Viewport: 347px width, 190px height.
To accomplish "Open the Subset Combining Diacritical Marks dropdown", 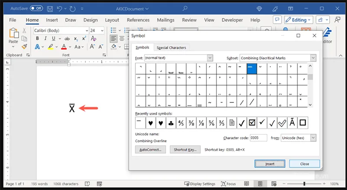I will [313, 58].
